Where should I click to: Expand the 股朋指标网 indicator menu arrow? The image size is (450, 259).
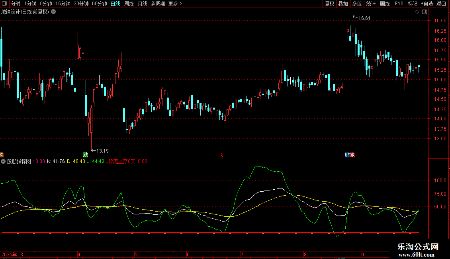(4, 161)
